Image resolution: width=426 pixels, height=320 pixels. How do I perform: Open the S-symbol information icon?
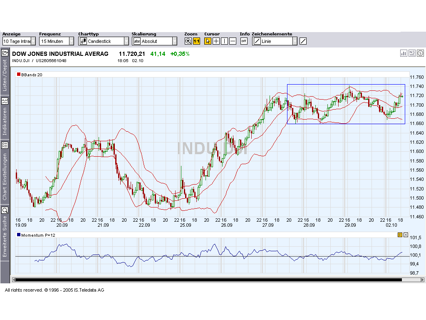420,53
